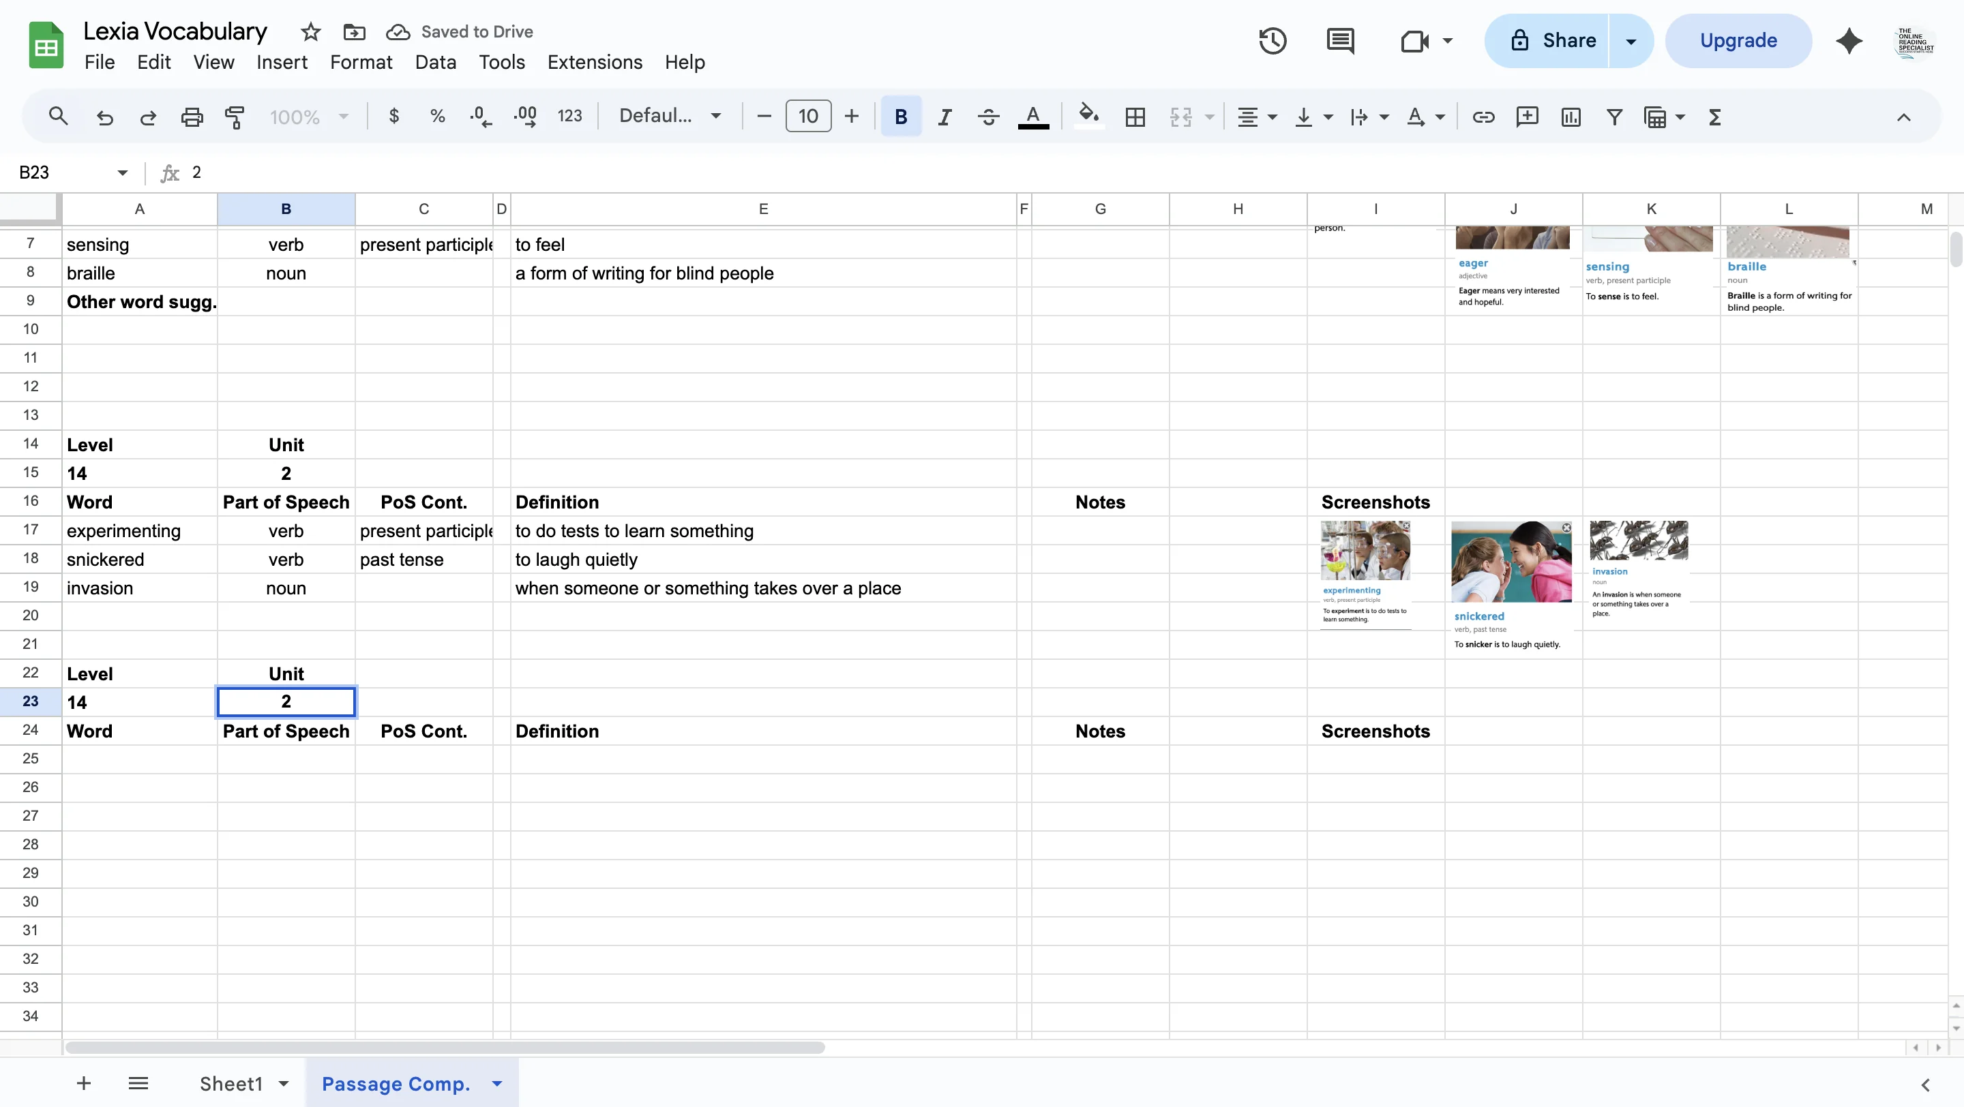Viewport: 1964px width, 1107px height.
Task: Toggle bold formatting
Action: (x=900, y=116)
